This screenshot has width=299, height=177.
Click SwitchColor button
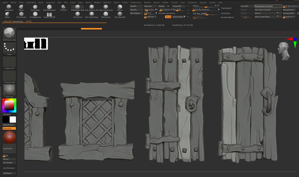(9, 125)
